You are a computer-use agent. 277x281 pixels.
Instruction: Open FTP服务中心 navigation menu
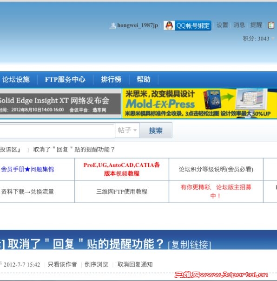[65, 79]
